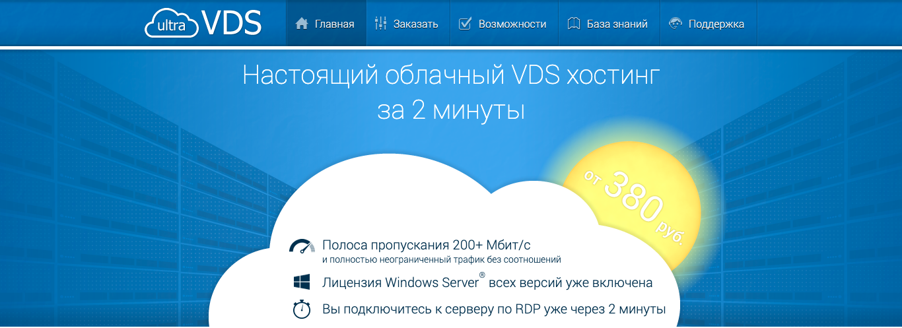Click the sliders icon beside Заказать

[380, 24]
